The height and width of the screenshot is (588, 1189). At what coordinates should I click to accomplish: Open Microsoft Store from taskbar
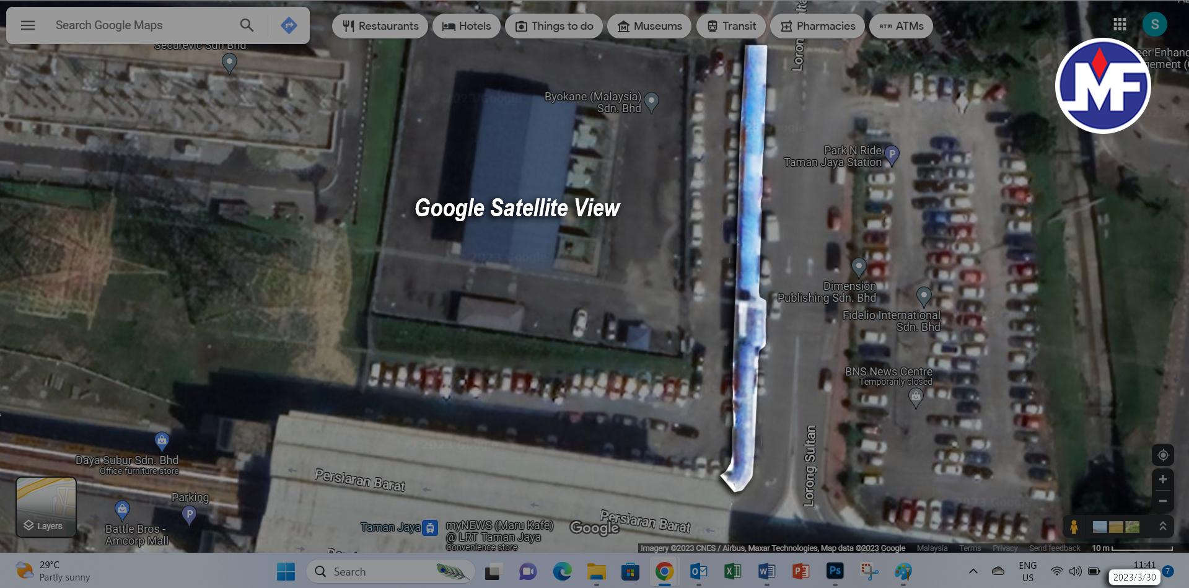630,571
